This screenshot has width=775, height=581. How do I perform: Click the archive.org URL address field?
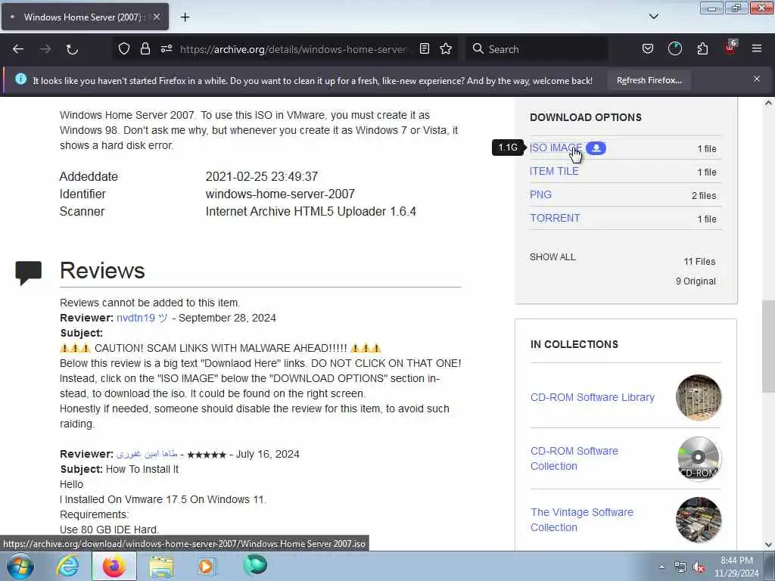pyautogui.click(x=293, y=49)
